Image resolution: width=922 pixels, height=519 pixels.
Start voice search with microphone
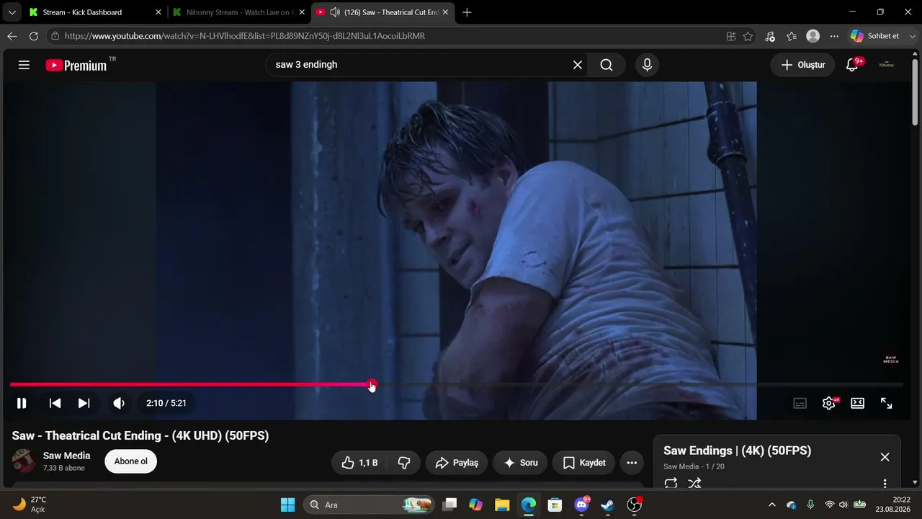(x=647, y=65)
